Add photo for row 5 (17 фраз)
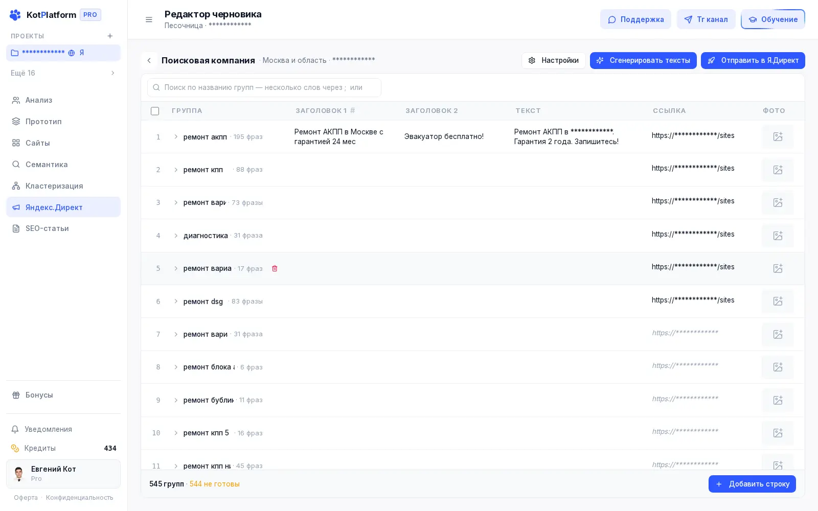The height and width of the screenshot is (511, 818). [778, 268]
